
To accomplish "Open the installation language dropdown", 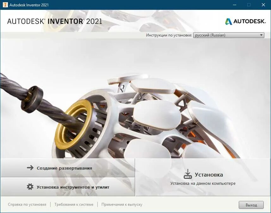I will pos(229,35).
